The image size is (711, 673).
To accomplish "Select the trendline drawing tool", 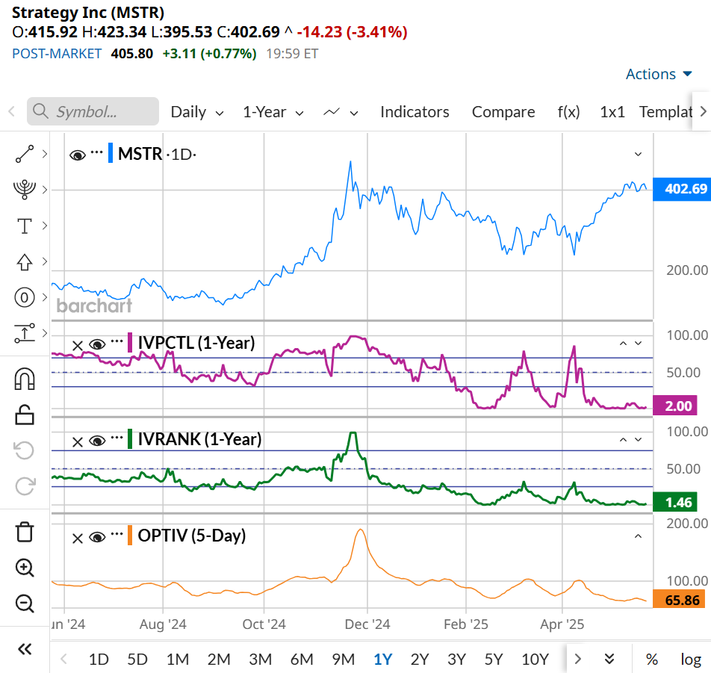I will (x=25, y=154).
